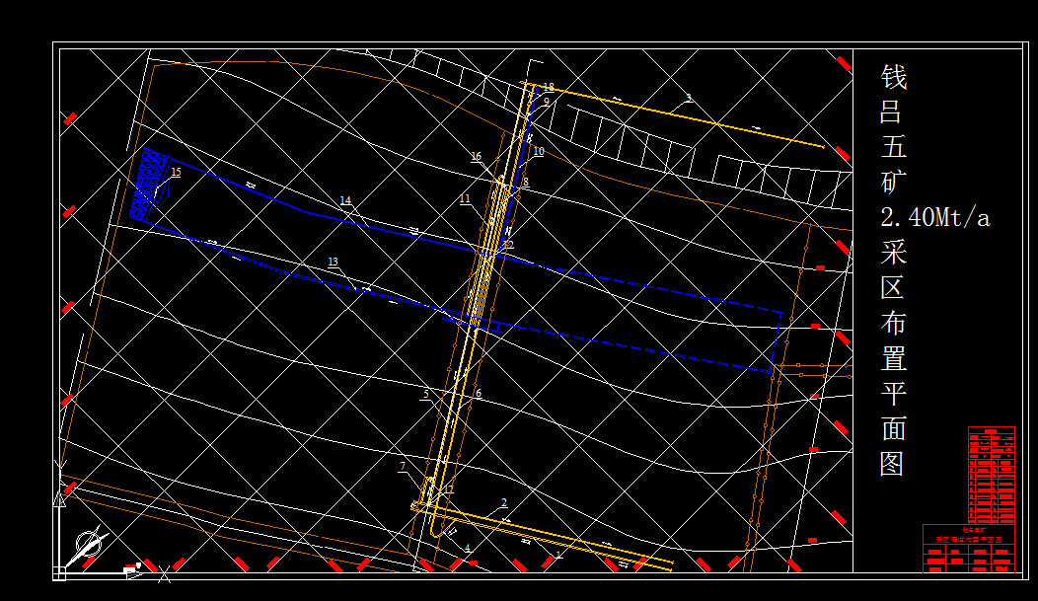1038x601 pixels.
Task: Click the title character 平
Action: tap(893, 393)
